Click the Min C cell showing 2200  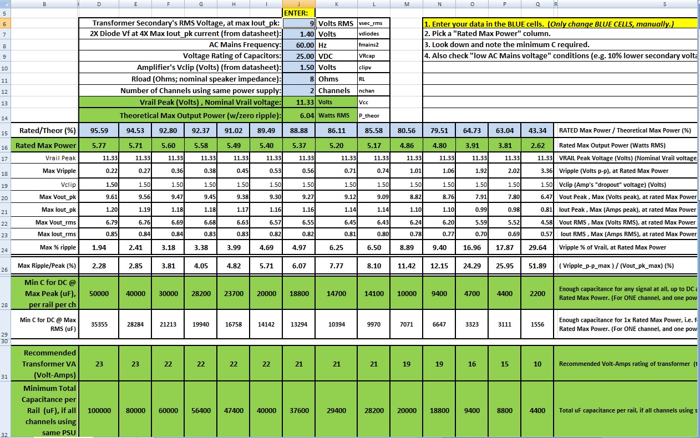[x=537, y=293]
